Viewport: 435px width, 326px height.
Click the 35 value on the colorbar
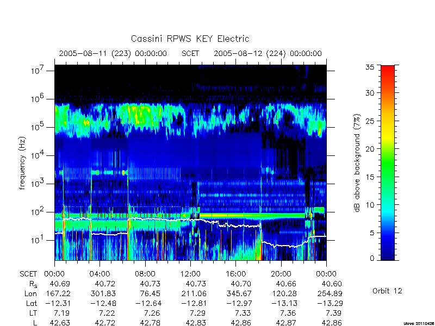370,67
